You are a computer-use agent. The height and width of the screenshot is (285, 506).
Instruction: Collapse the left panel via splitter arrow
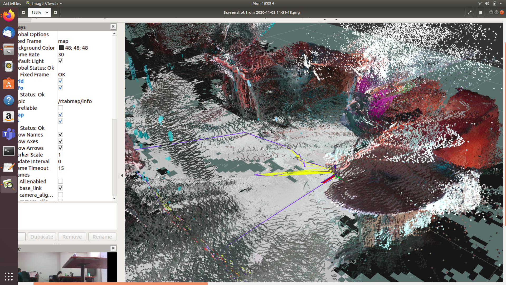[122, 175]
